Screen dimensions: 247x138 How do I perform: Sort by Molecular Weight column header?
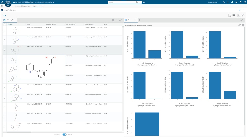51,24
